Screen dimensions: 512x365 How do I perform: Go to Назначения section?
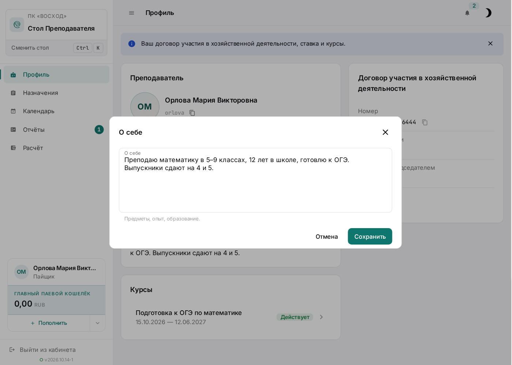(56, 93)
